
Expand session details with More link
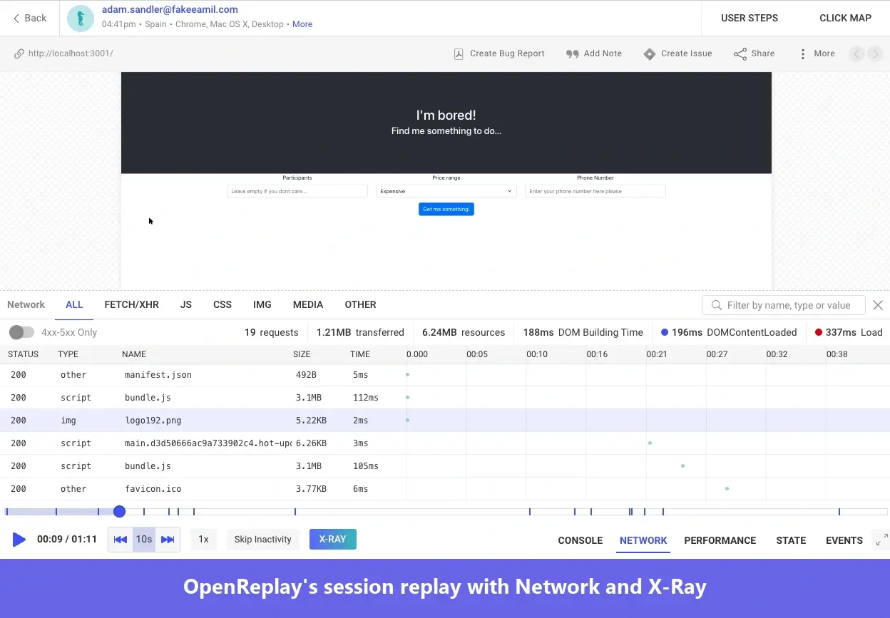pos(302,24)
